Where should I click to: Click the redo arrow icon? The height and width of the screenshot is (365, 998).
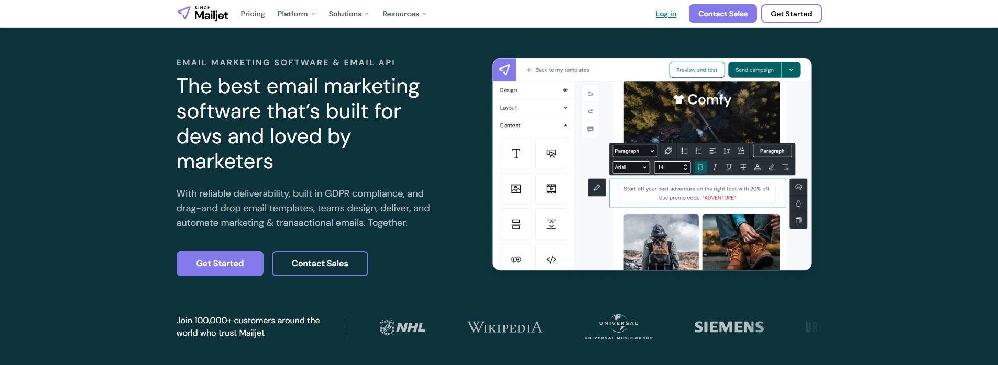point(590,111)
